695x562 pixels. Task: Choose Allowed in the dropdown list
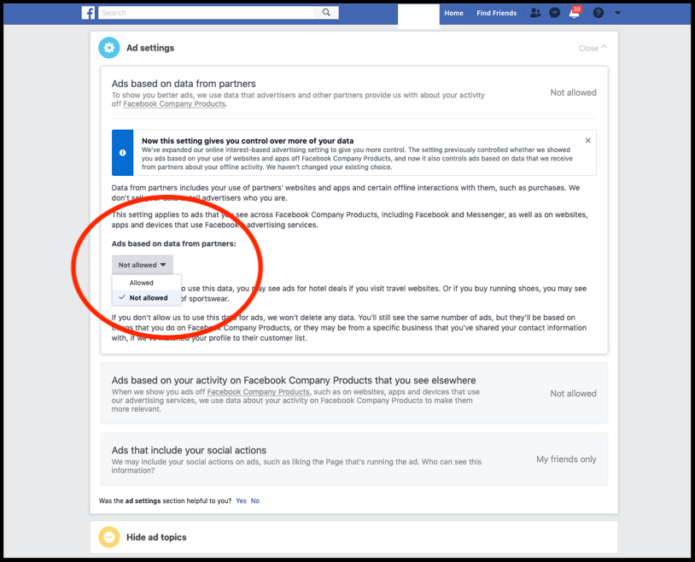click(x=147, y=283)
